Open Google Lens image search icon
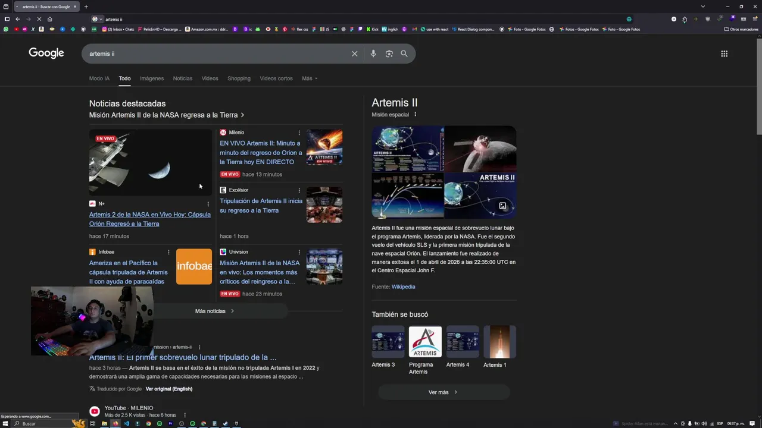Image resolution: width=762 pixels, height=428 pixels. coord(389,53)
